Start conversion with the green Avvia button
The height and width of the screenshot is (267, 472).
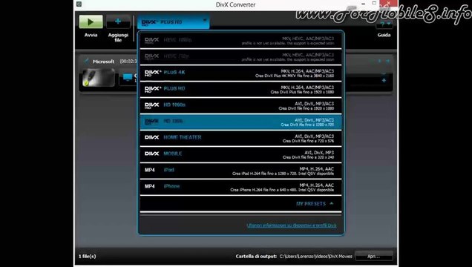point(91,22)
